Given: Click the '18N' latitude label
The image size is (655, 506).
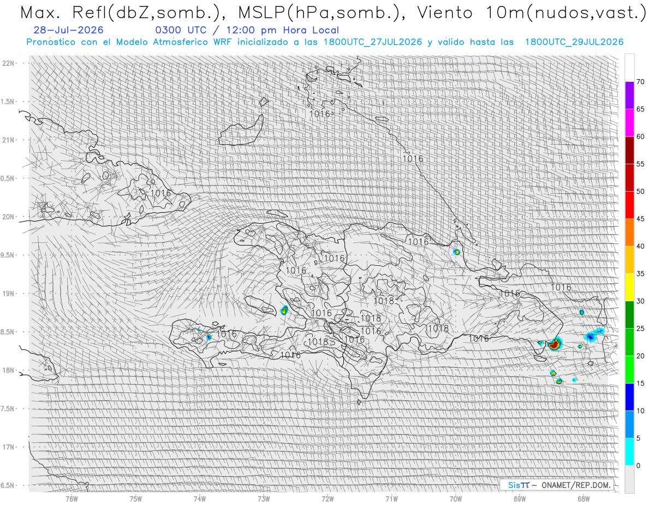Looking at the screenshot, I should pos(9,371).
